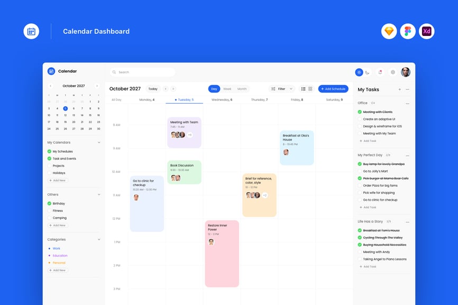This screenshot has height=305, width=458.
Task: Click plus icon beside My Tasks
Action: coord(399,89)
